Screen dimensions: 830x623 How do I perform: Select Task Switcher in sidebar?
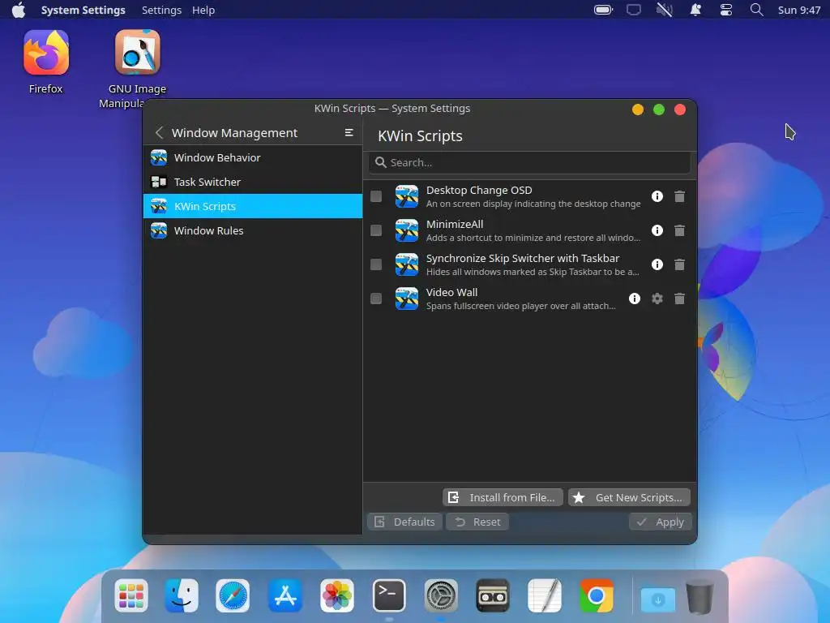(253, 182)
